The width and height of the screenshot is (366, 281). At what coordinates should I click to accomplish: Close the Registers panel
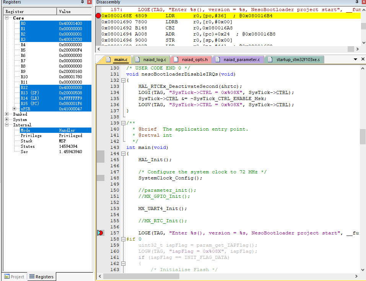tap(89, 2)
